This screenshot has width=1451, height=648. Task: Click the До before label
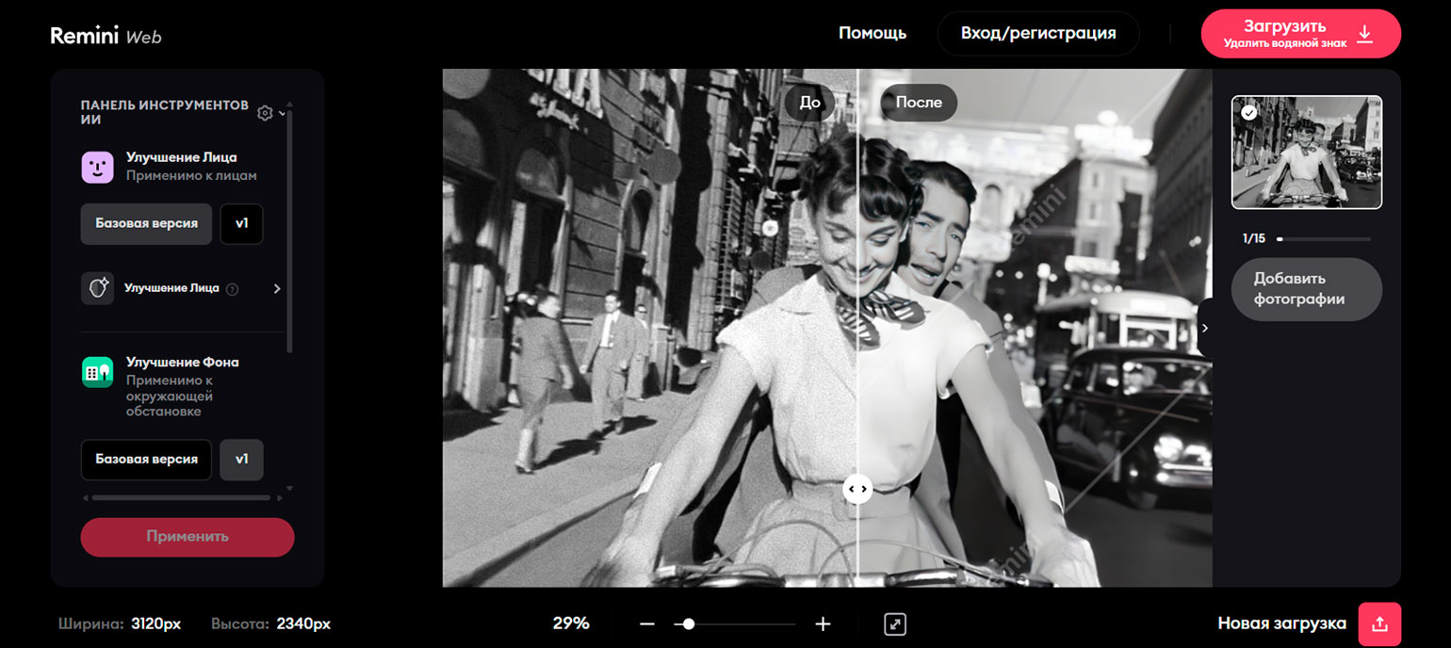pos(809,103)
